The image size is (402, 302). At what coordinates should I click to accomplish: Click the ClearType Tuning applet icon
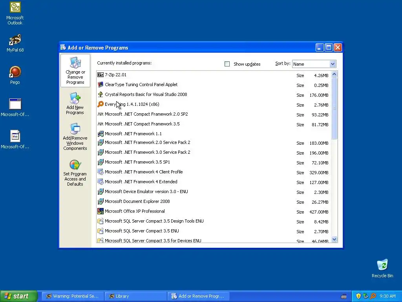100,85
